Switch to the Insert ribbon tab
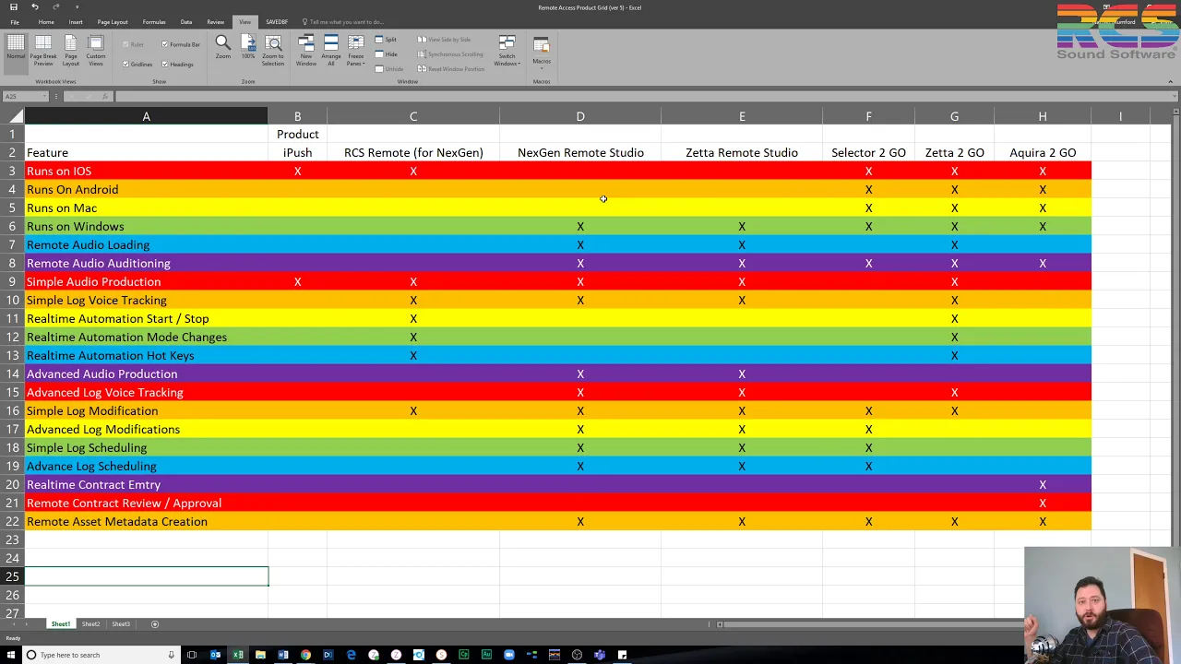 point(76,22)
